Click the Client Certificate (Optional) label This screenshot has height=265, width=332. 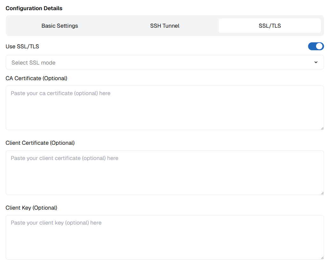point(40,143)
